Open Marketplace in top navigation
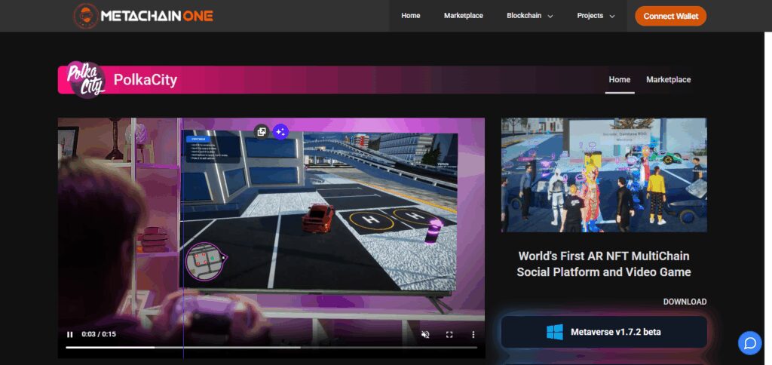 464,16
